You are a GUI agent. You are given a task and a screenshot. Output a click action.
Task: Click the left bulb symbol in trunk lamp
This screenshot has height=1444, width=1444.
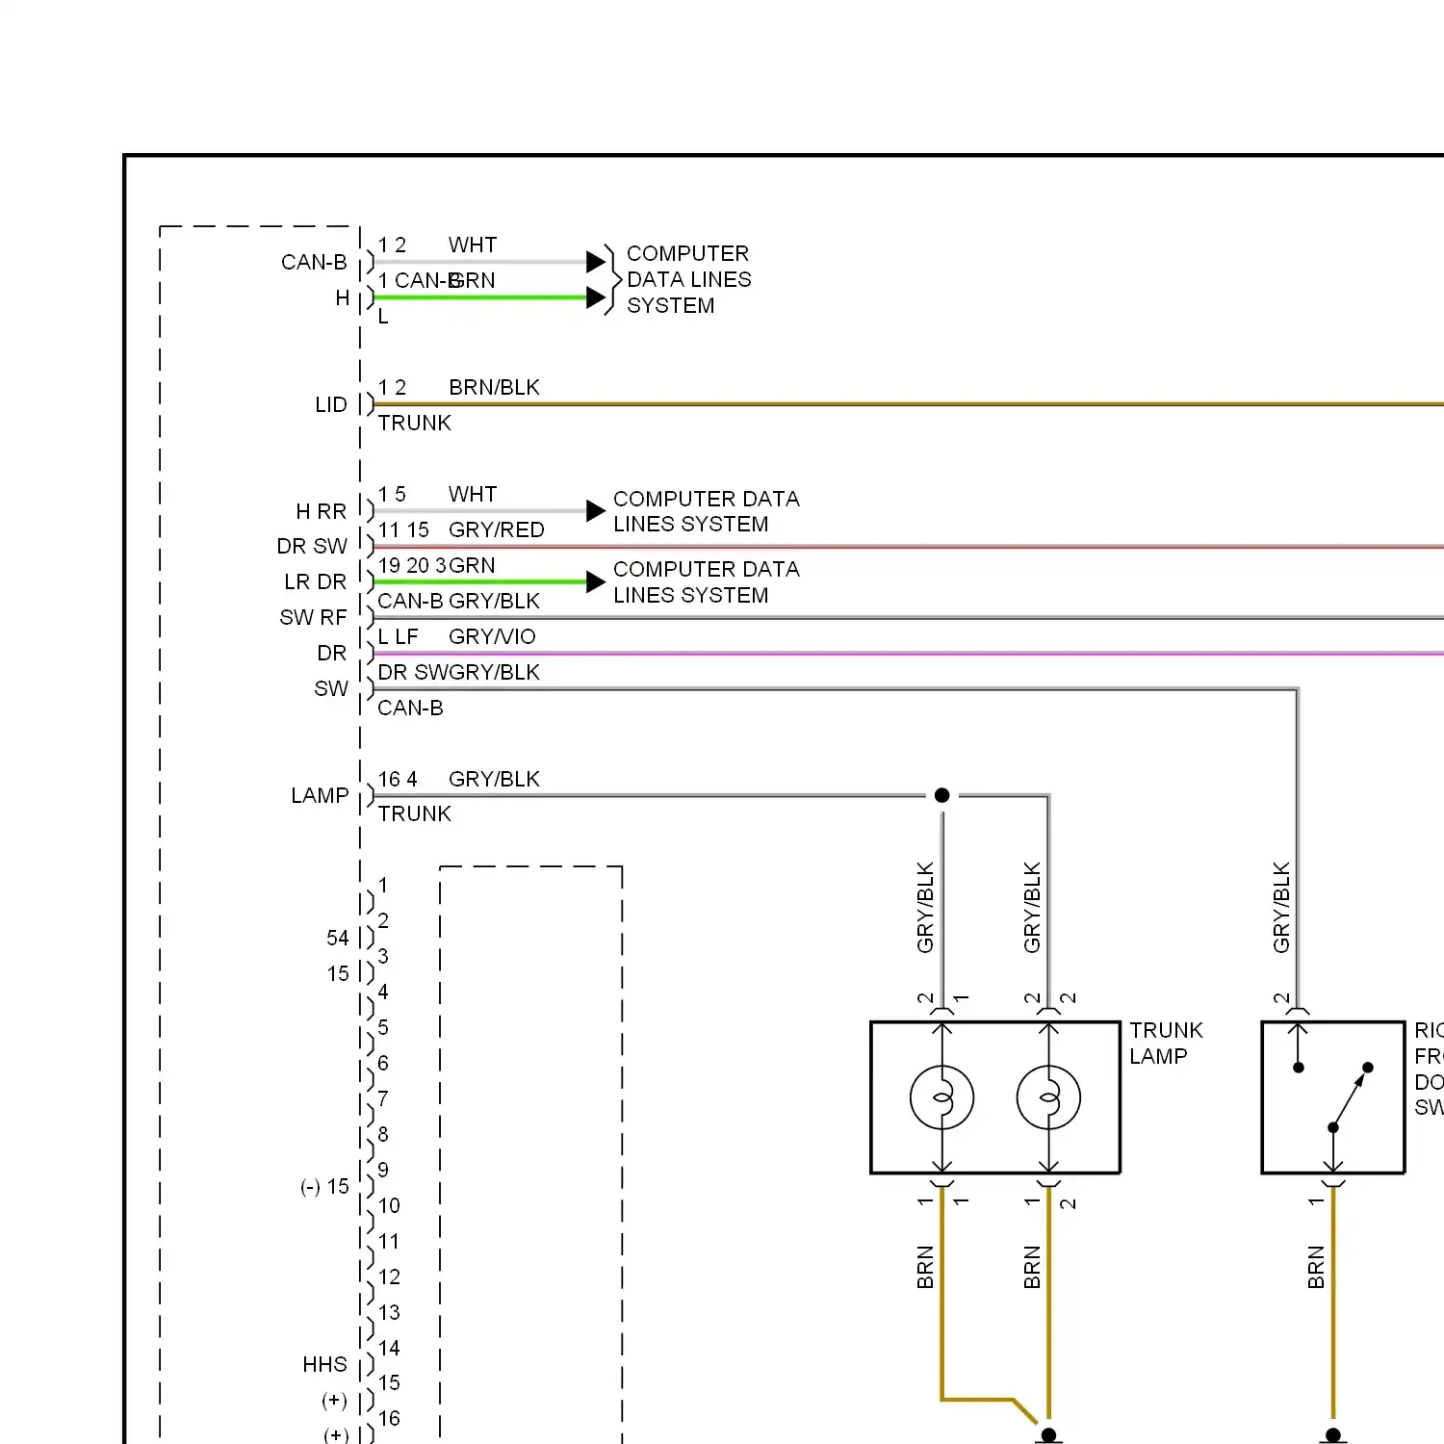[x=942, y=1097]
